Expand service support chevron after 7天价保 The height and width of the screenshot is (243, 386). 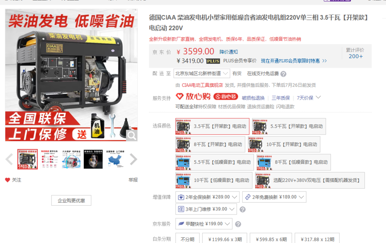point(318,97)
